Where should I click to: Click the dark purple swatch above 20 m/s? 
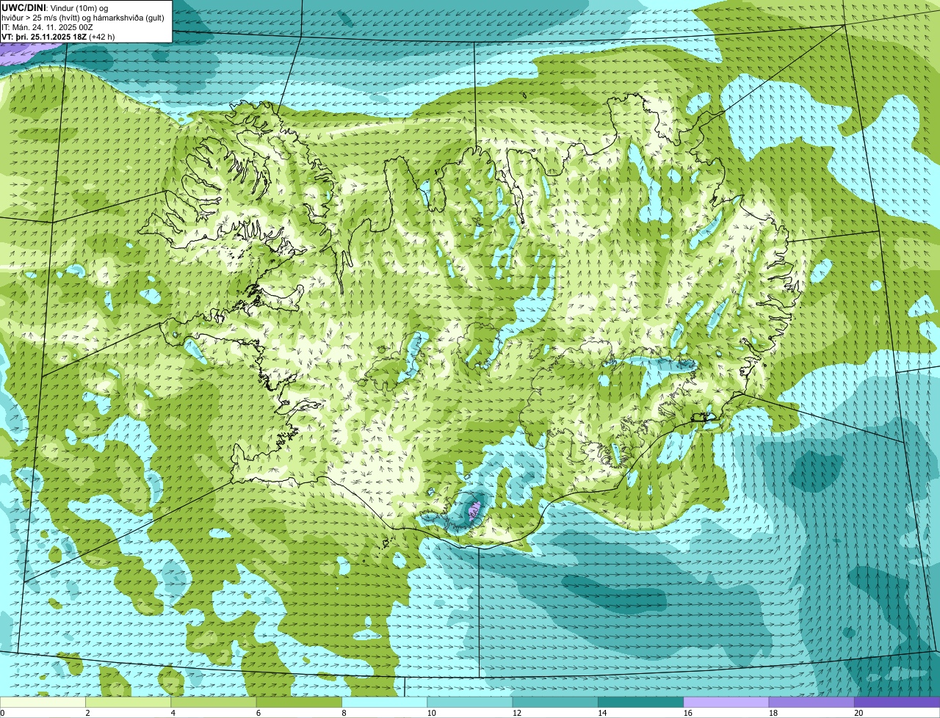[x=897, y=702]
